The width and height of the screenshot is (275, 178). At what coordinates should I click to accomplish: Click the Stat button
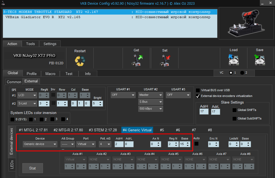coord(33,168)
